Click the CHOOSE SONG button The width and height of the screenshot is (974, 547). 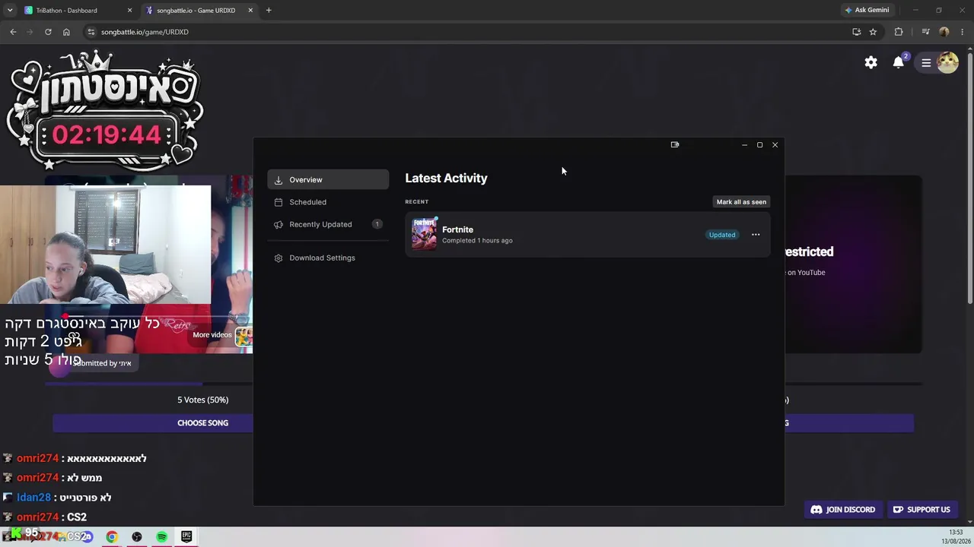[153, 423]
